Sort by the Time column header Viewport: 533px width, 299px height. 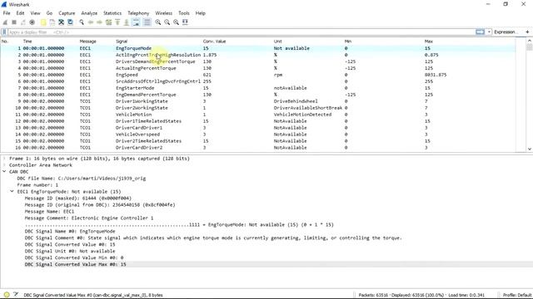click(27, 42)
